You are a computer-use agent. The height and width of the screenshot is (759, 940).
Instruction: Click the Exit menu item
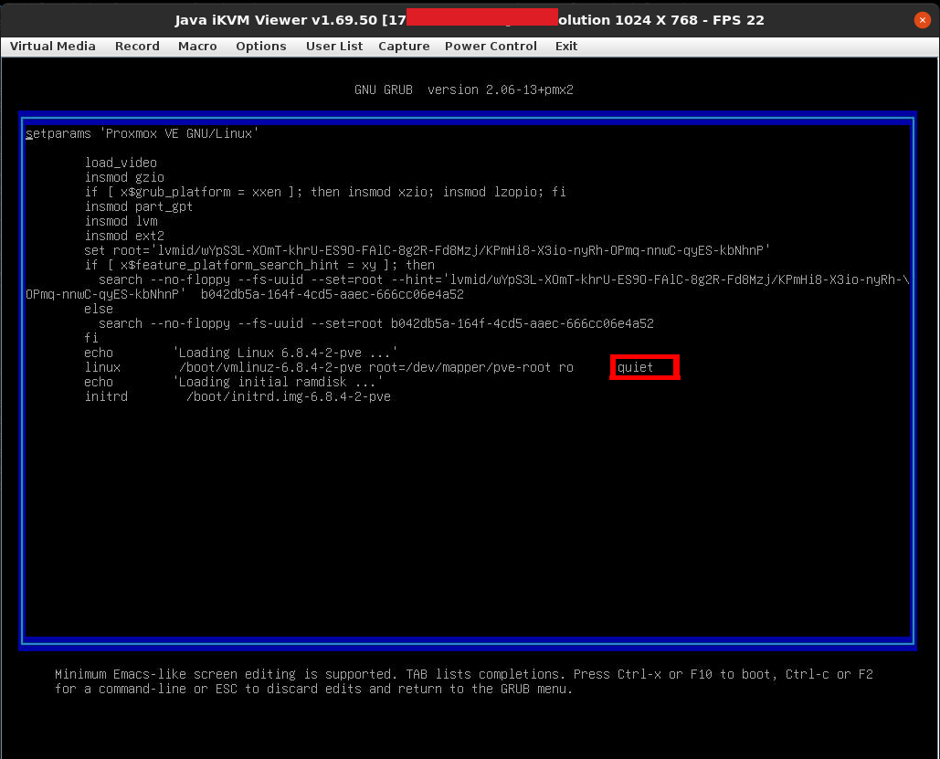coord(566,47)
